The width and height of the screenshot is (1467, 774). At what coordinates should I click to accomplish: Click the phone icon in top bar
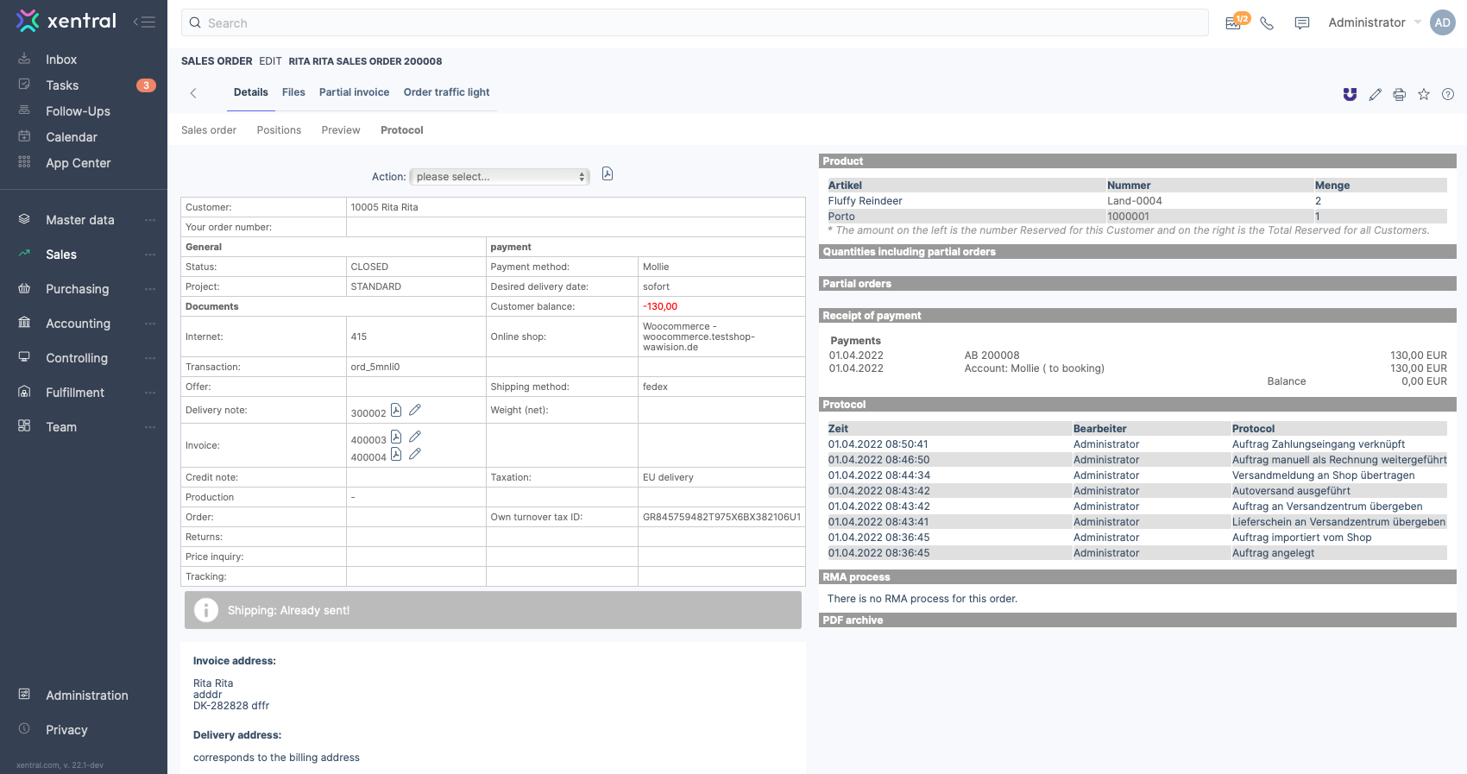(x=1267, y=23)
